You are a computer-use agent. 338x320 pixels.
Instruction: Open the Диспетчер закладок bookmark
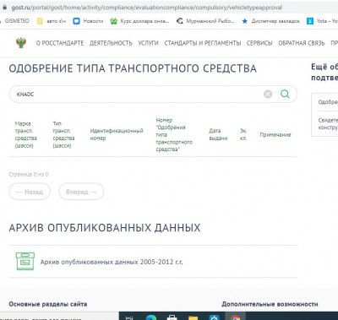[x=271, y=21]
